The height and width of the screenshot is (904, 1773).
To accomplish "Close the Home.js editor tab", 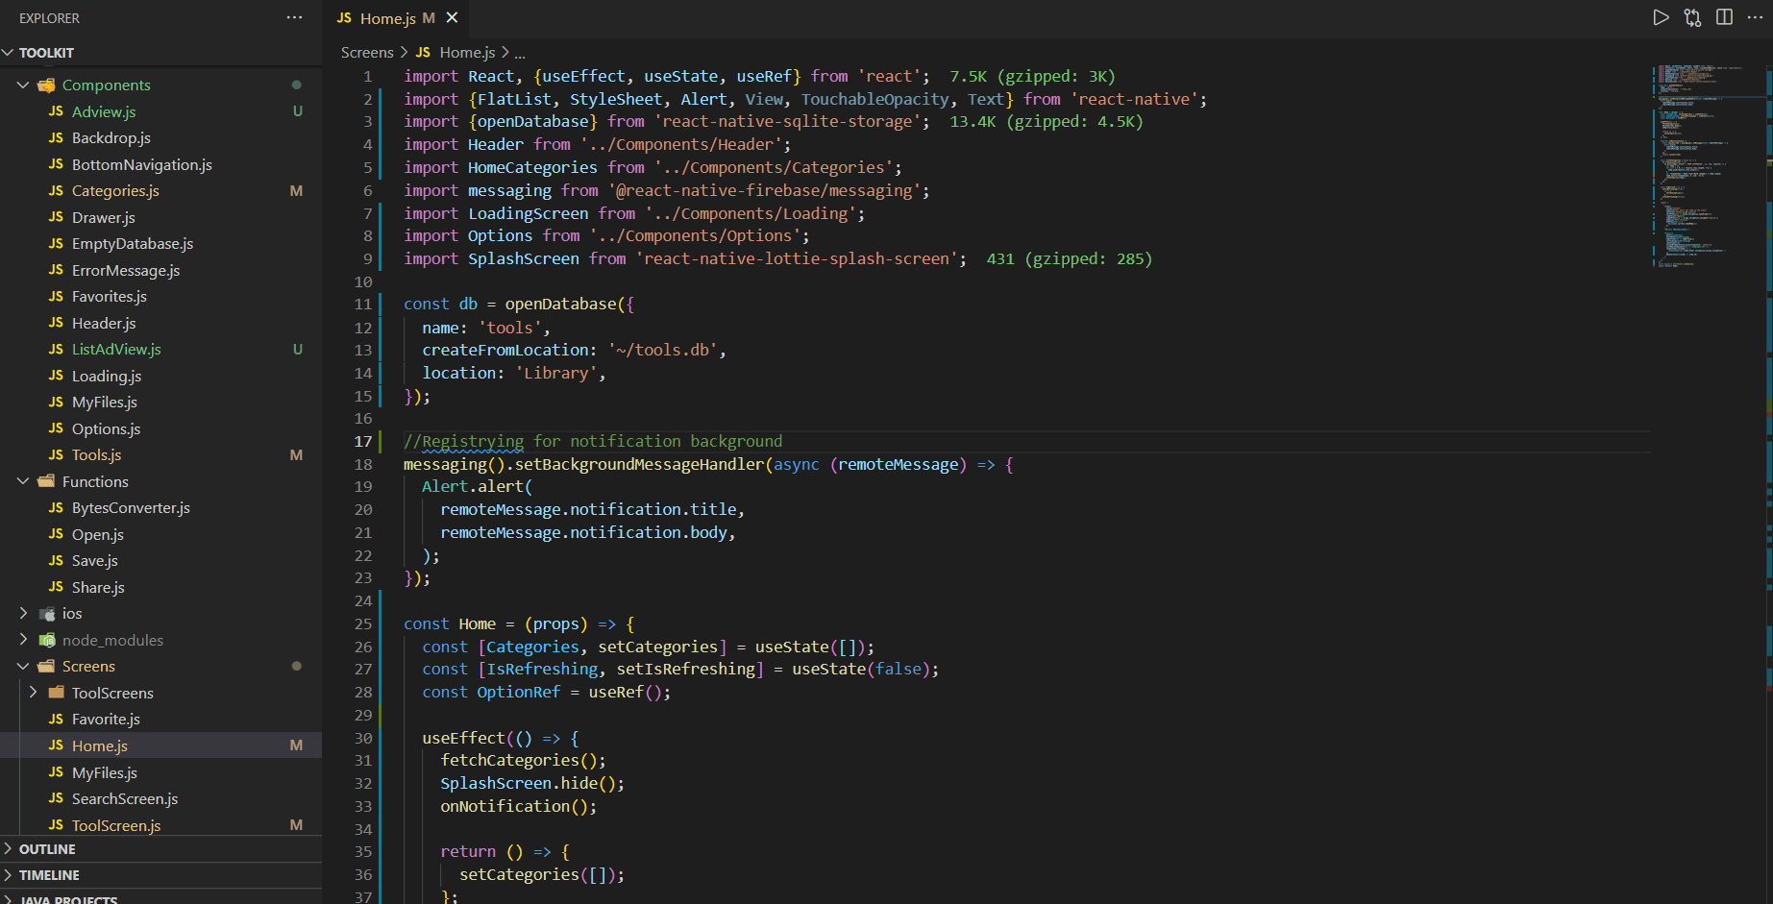I will [x=452, y=17].
